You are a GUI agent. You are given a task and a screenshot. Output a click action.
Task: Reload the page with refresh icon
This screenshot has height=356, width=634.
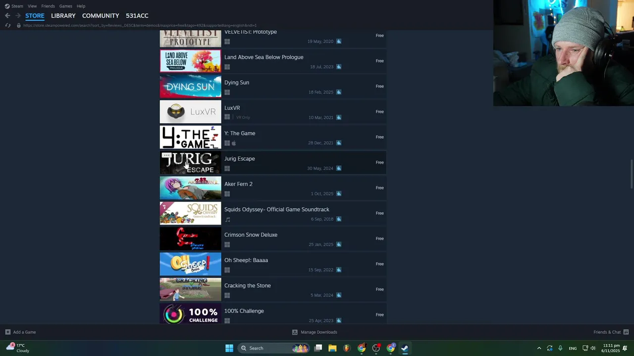tap(7, 25)
